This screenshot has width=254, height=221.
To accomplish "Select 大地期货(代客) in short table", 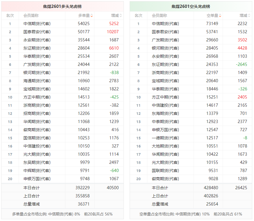I will pyautogui.click(x=165, y=146).
